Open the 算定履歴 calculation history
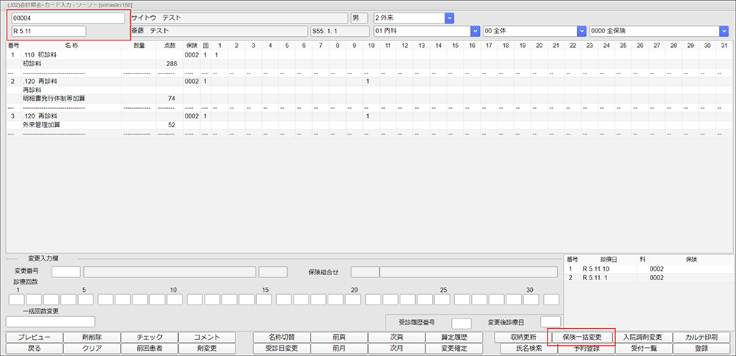Image resolution: width=736 pixels, height=356 pixels. pyautogui.click(x=456, y=337)
